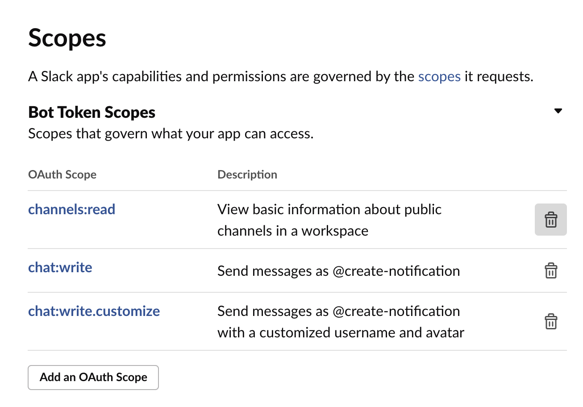The height and width of the screenshot is (407, 583).
Task: Remove the chat:write scope via trash icon
Action: 550,271
